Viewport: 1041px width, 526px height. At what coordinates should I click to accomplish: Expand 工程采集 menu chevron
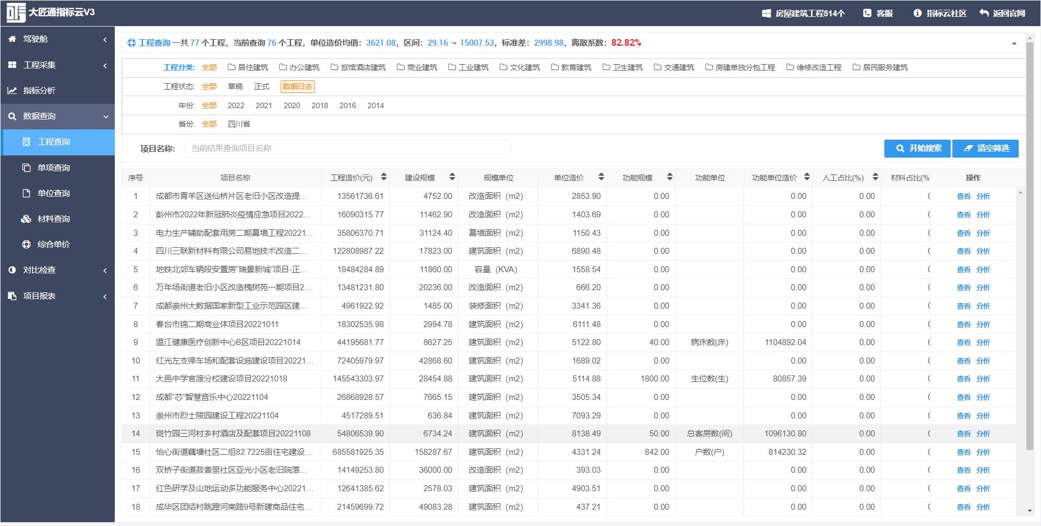point(105,65)
